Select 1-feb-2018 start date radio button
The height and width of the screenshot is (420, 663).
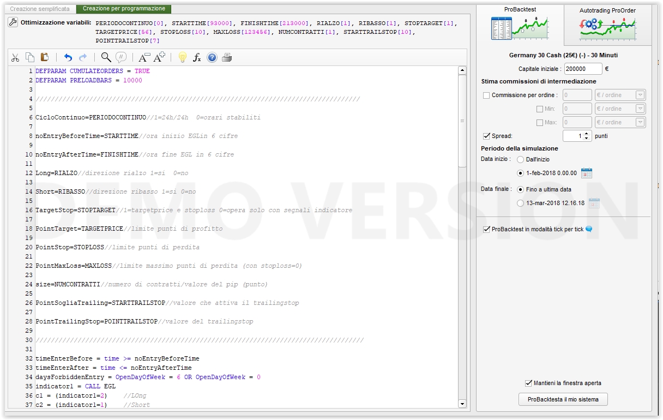pyautogui.click(x=521, y=173)
